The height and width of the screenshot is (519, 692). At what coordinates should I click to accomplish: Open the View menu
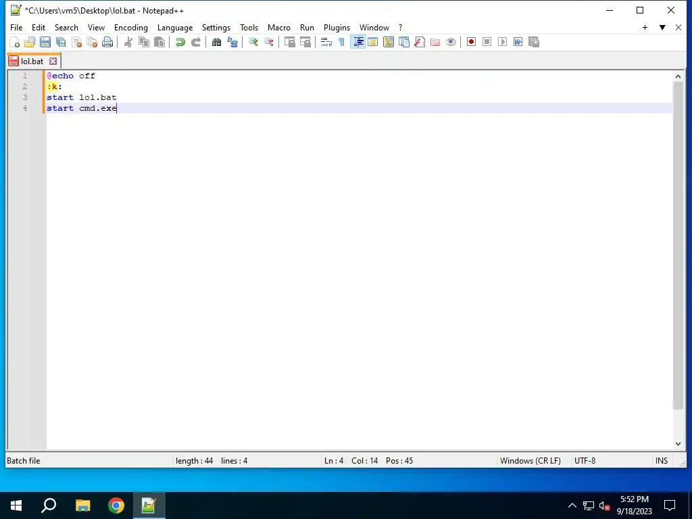[x=96, y=27]
